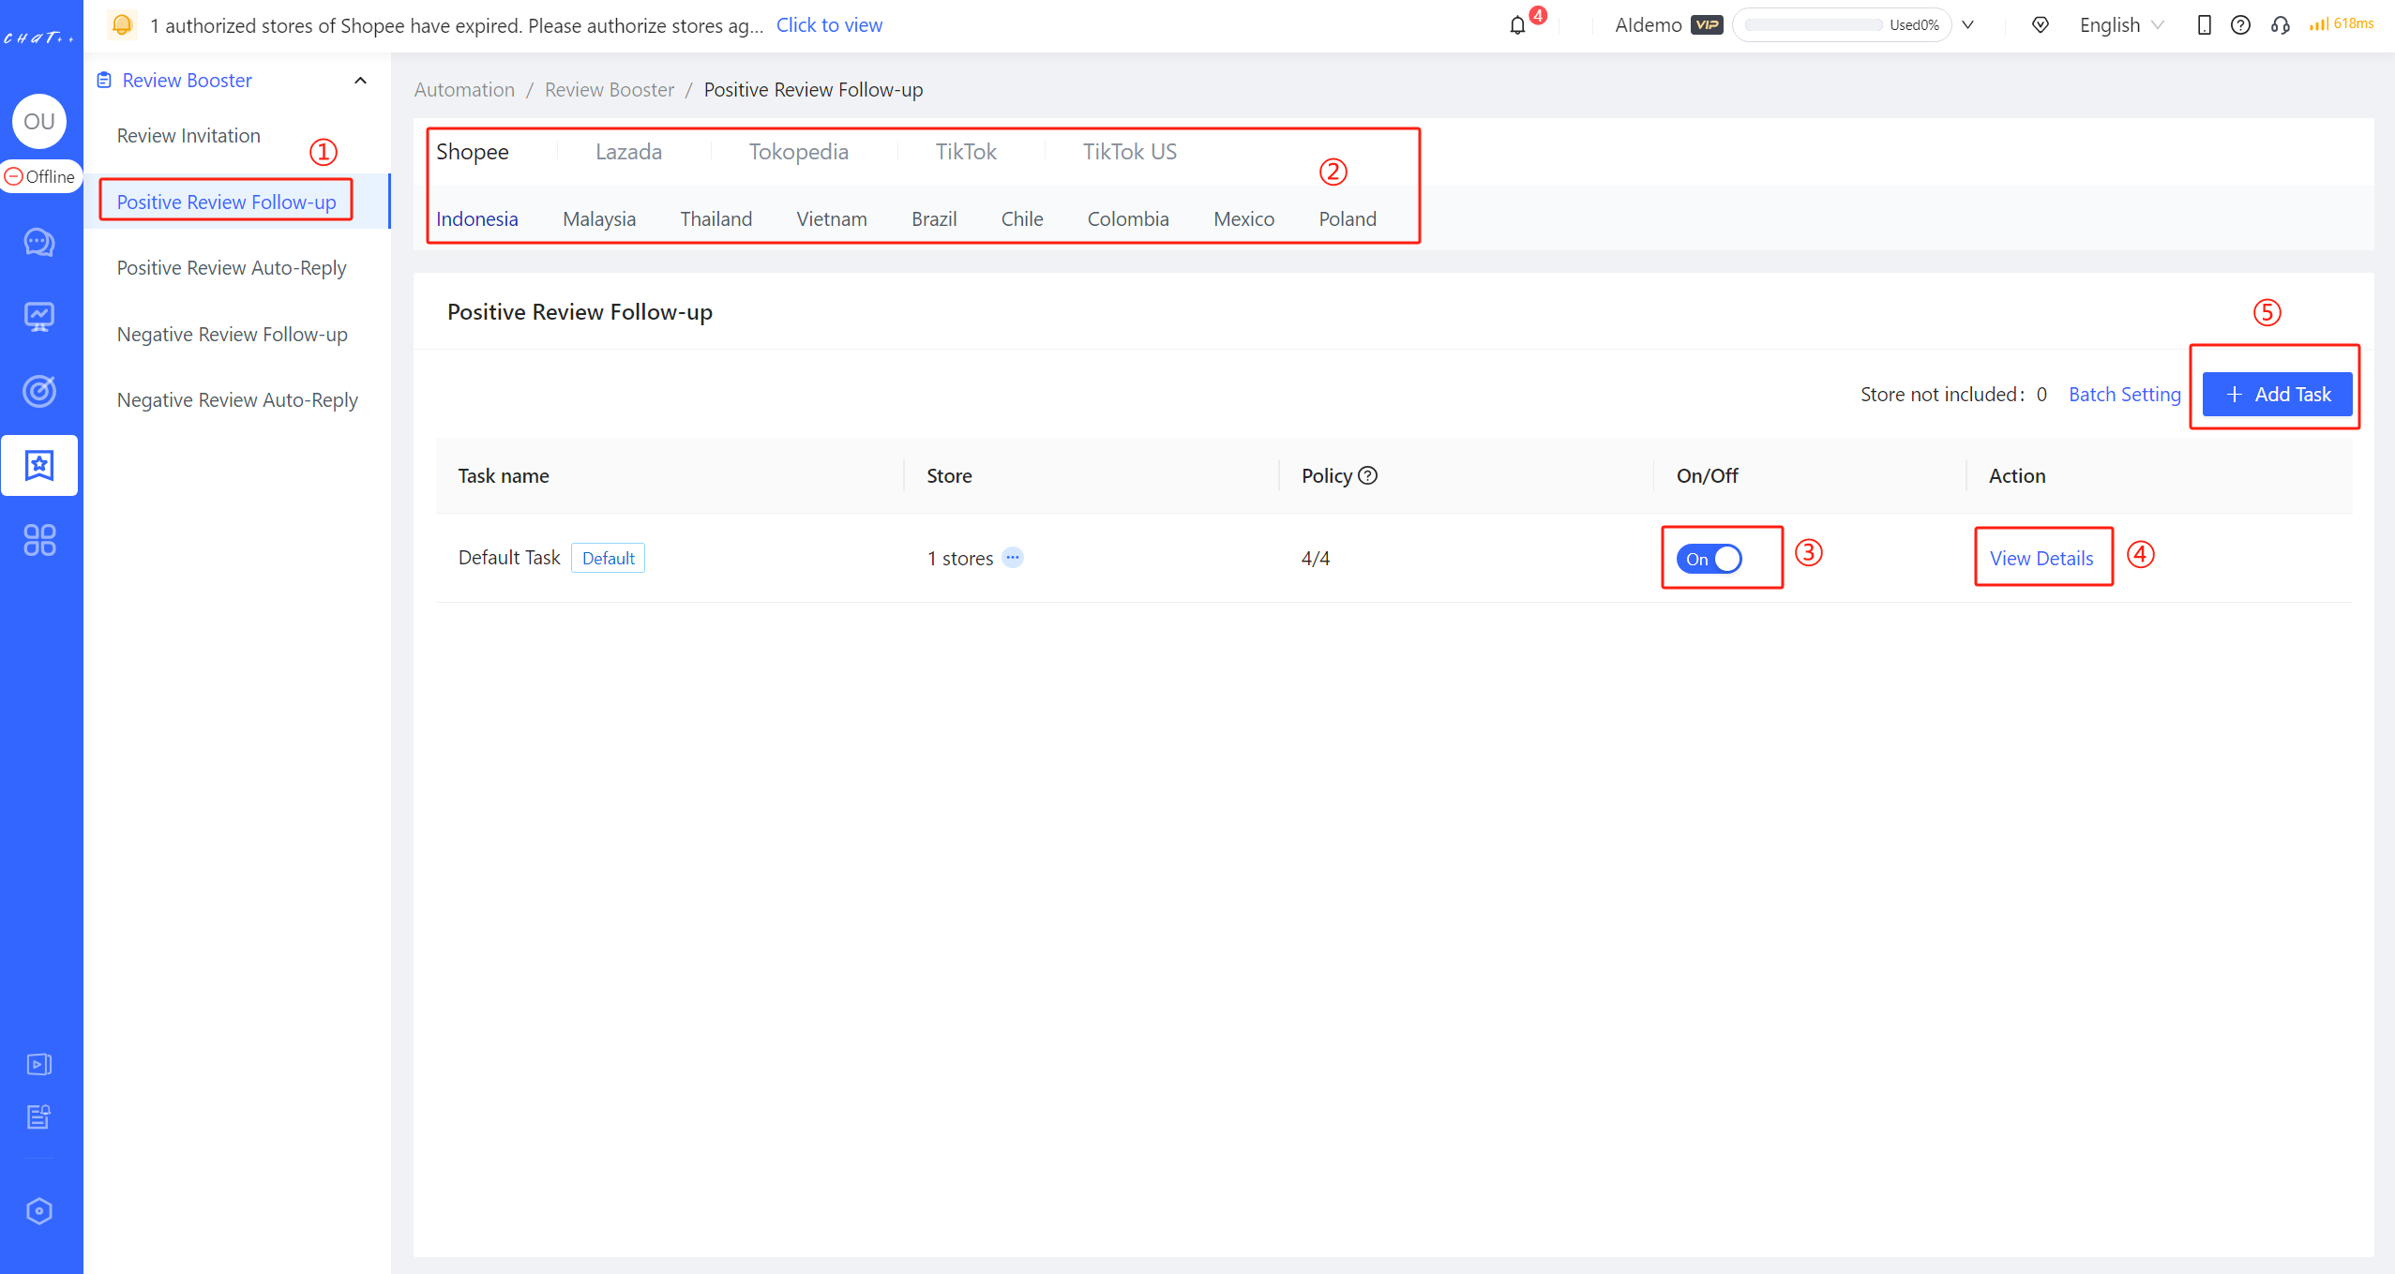
Task: Select the Brazil country tab
Action: point(934,219)
